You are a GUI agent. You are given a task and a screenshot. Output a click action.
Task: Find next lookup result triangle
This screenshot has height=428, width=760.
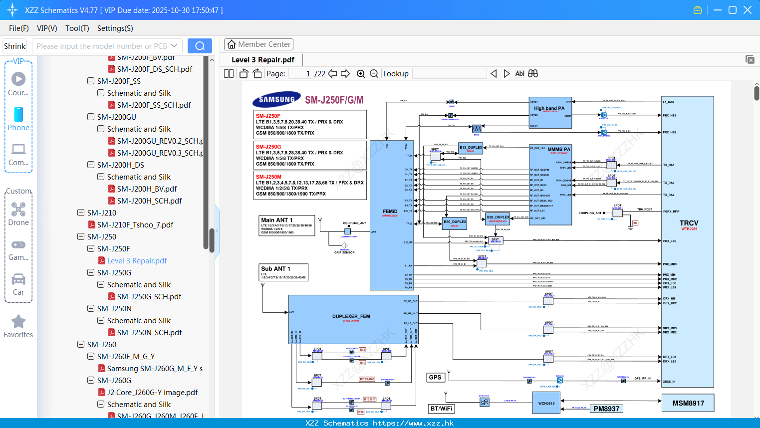[x=507, y=73]
